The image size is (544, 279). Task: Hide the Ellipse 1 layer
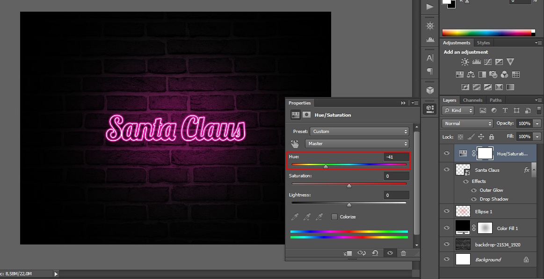pos(447,211)
